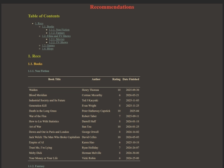Click author 'Vicki Robin'

[x=89, y=158]
